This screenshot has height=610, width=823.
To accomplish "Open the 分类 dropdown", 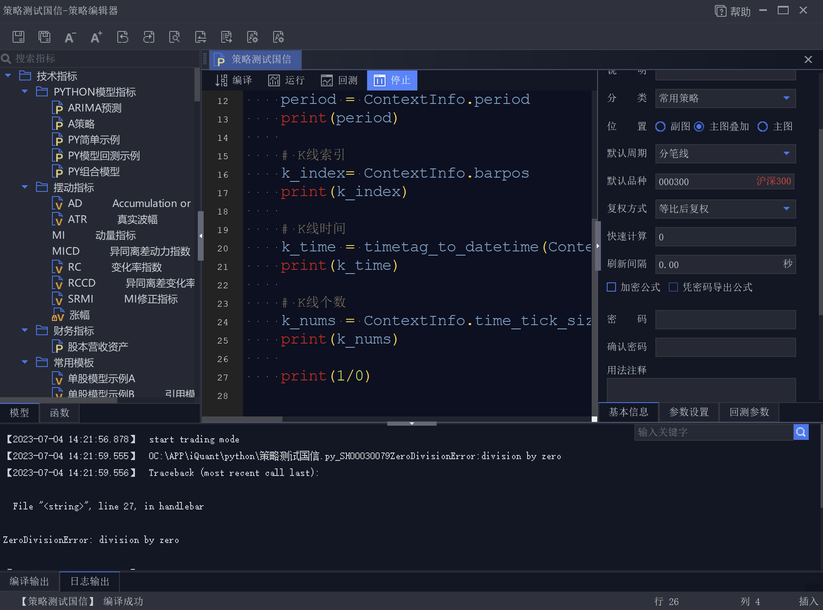I will point(787,98).
